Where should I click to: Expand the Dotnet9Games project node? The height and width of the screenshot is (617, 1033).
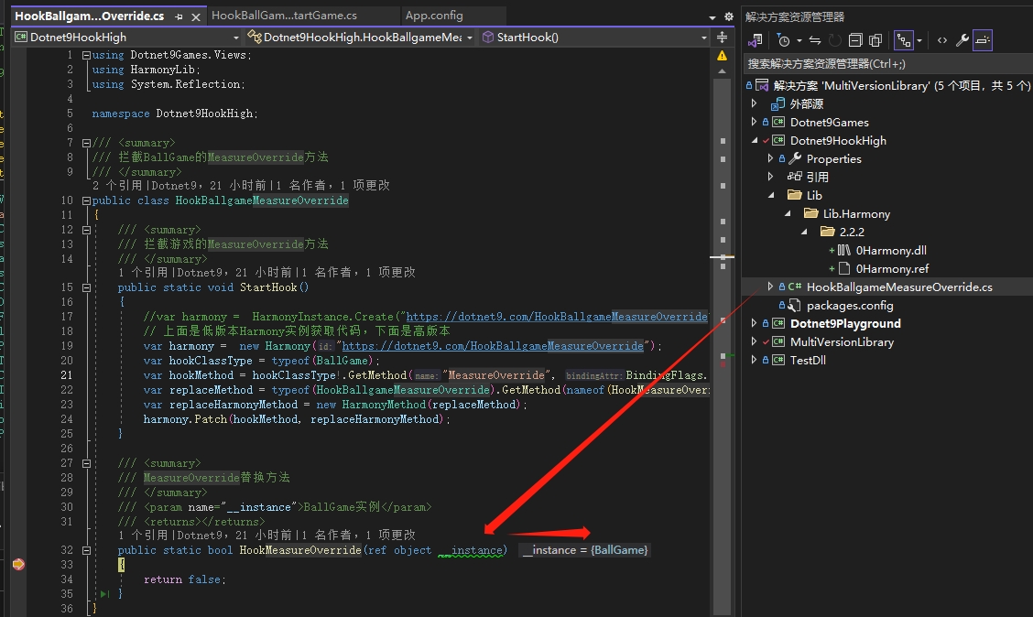click(755, 122)
